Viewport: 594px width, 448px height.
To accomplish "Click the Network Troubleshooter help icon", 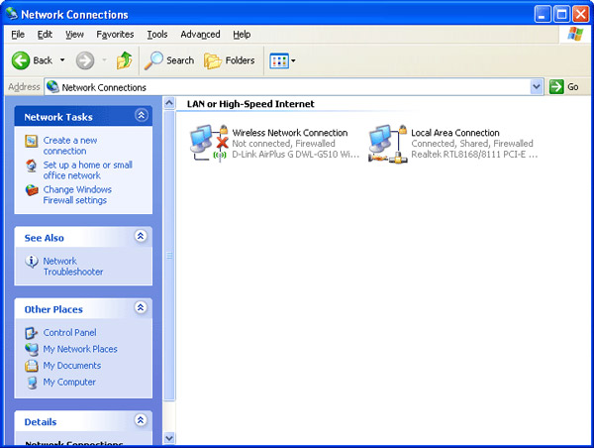I will tap(33, 262).
